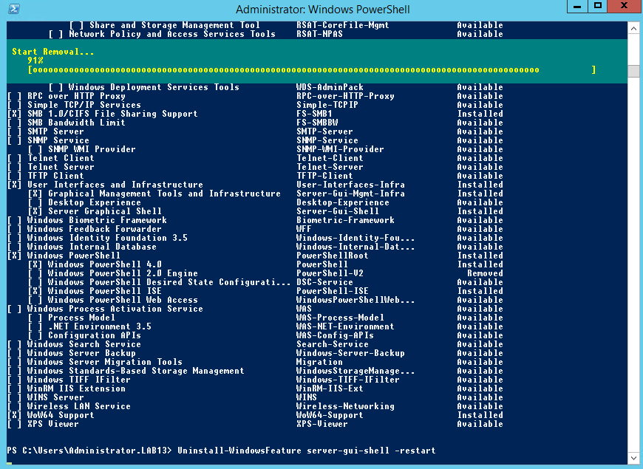Image resolution: width=643 pixels, height=469 pixels.
Task: Click the 'RSAT-CoreFile-Mgmt' feature name
Action: [x=342, y=25]
